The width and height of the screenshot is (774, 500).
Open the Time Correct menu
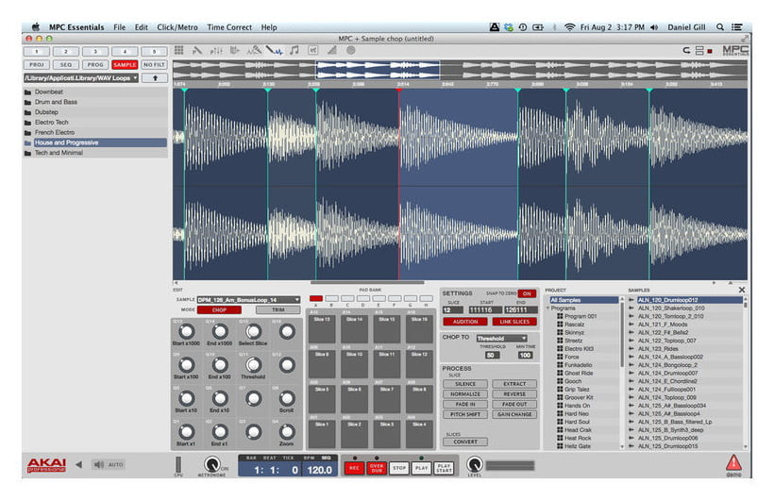pyautogui.click(x=229, y=27)
